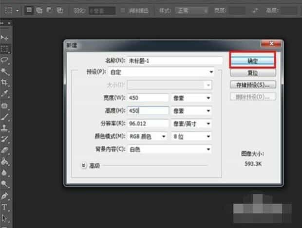Viewport: 302px width, 228px height.
Task: Click the 存储预设 (Save Preset) button
Action: (253, 85)
